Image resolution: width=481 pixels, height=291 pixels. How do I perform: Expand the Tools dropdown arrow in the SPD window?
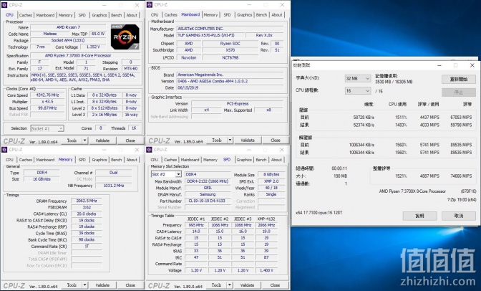pos(230,285)
